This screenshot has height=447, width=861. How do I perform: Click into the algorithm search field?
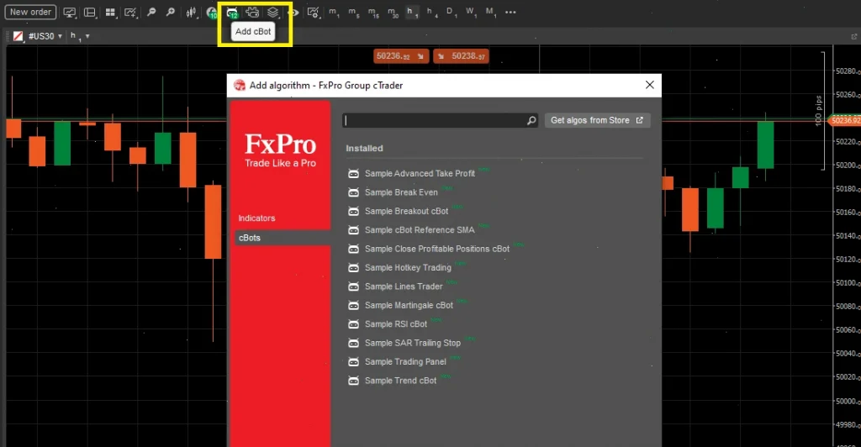pos(433,121)
